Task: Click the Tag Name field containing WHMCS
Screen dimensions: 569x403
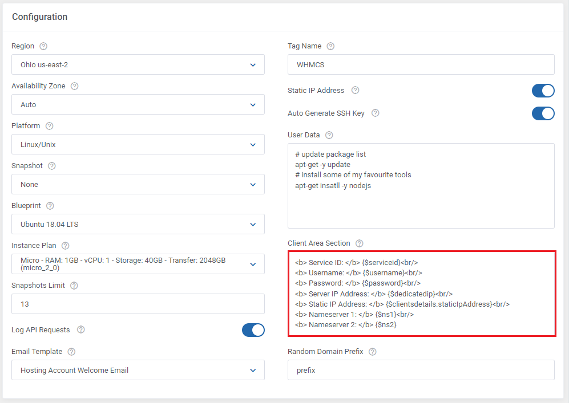Action: point(421,64)
